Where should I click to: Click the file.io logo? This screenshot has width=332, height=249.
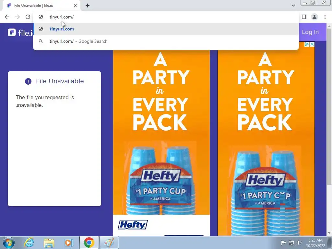(x=20, y=33)
